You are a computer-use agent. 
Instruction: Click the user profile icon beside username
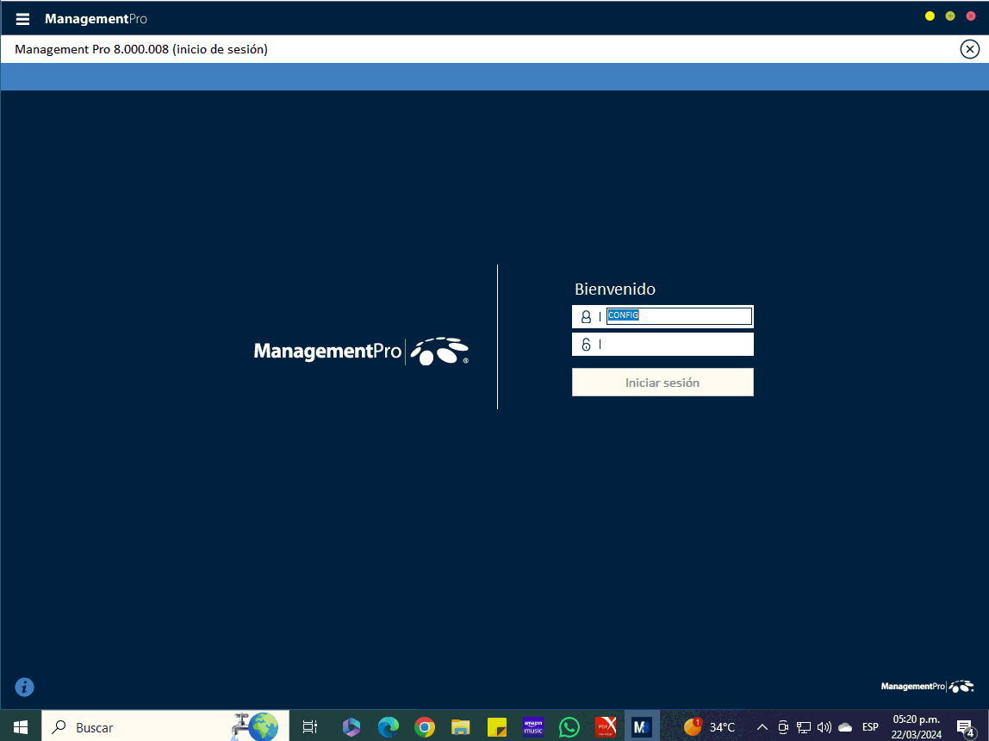coord(586,317)
